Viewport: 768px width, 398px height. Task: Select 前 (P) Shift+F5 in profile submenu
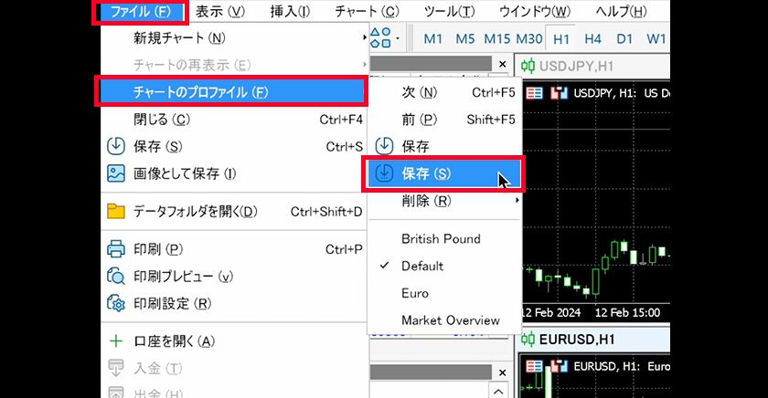point(444,120)
